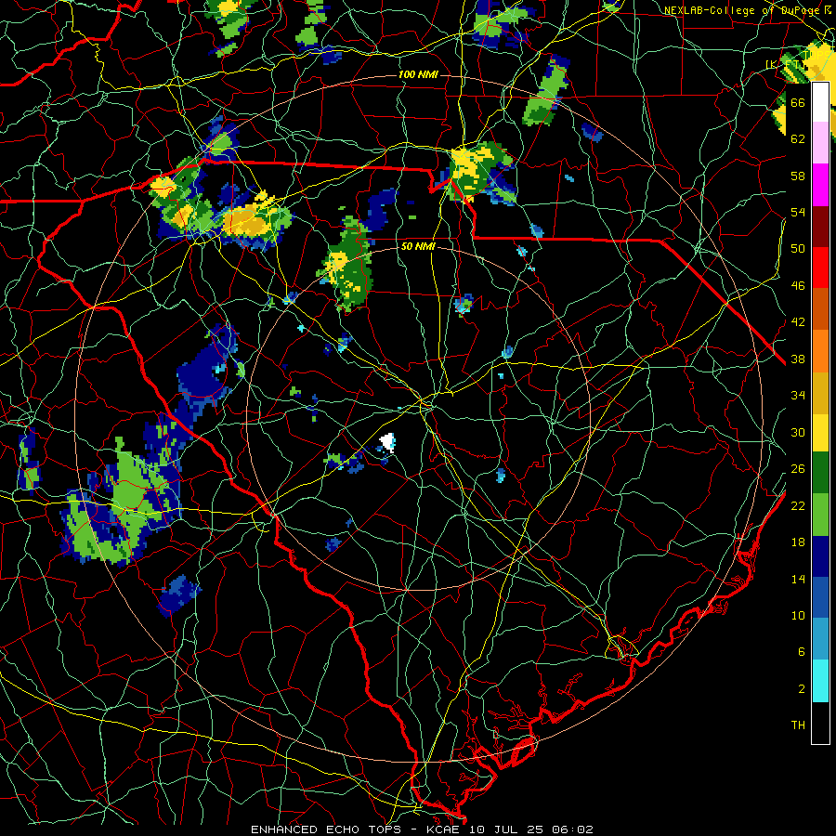Click the 58 legend value
The image size is (836, 836).
(798, 176)
